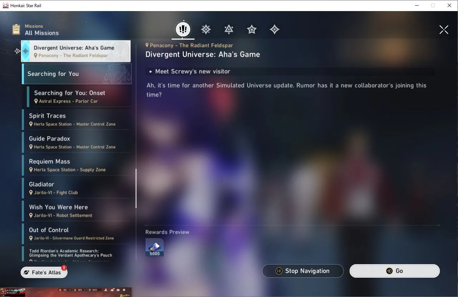
Task: Select the Spirit Traces mission
Action: pos(77,120)
